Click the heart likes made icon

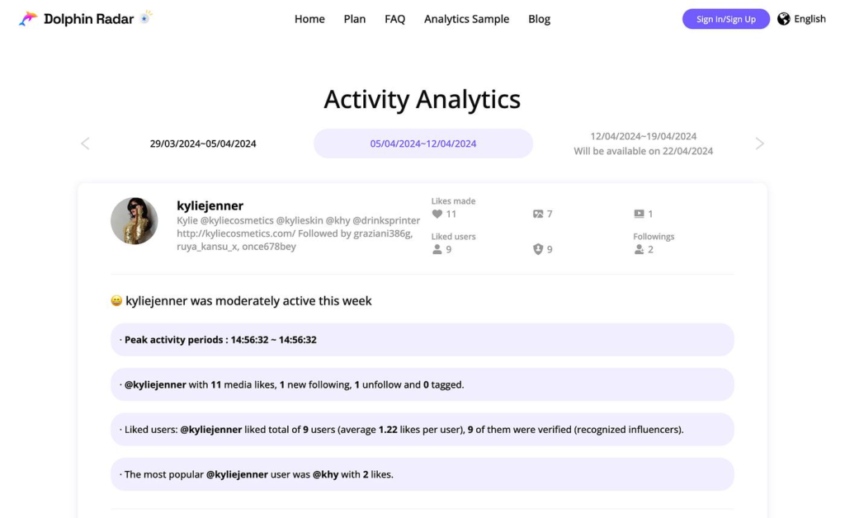click(x=437, y=214)
